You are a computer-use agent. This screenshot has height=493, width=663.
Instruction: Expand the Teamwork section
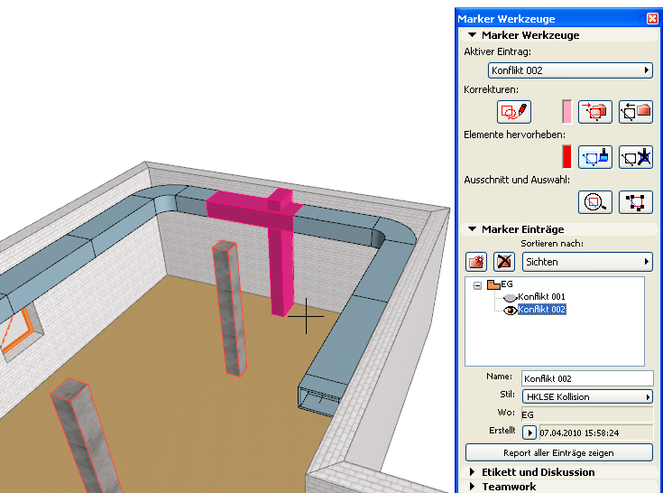[473, 486]
